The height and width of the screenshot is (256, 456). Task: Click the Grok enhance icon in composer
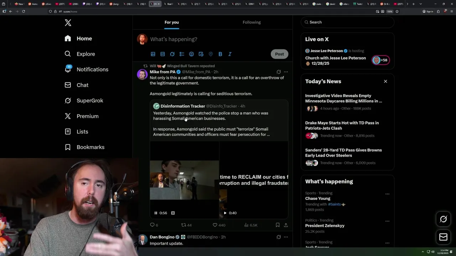pos(172,54)
